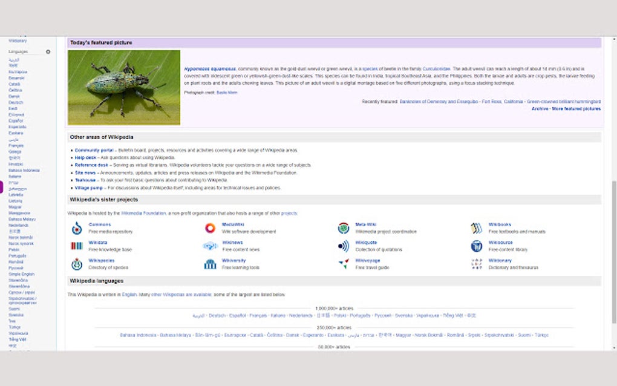Click photographer credit Basile Morin

[x=226, y=93]
